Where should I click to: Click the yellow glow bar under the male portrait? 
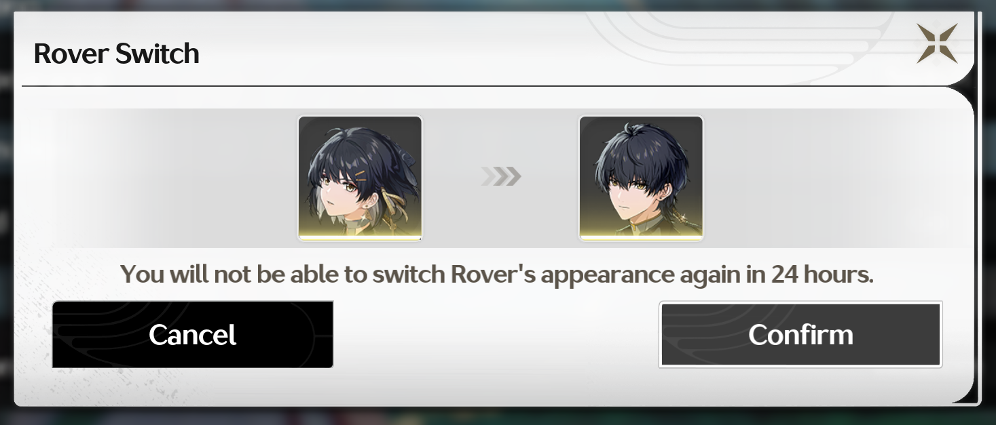641,237
